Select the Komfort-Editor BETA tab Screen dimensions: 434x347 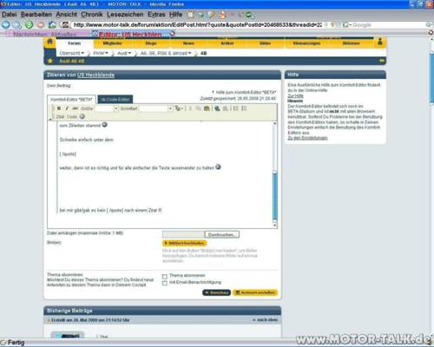71,99
